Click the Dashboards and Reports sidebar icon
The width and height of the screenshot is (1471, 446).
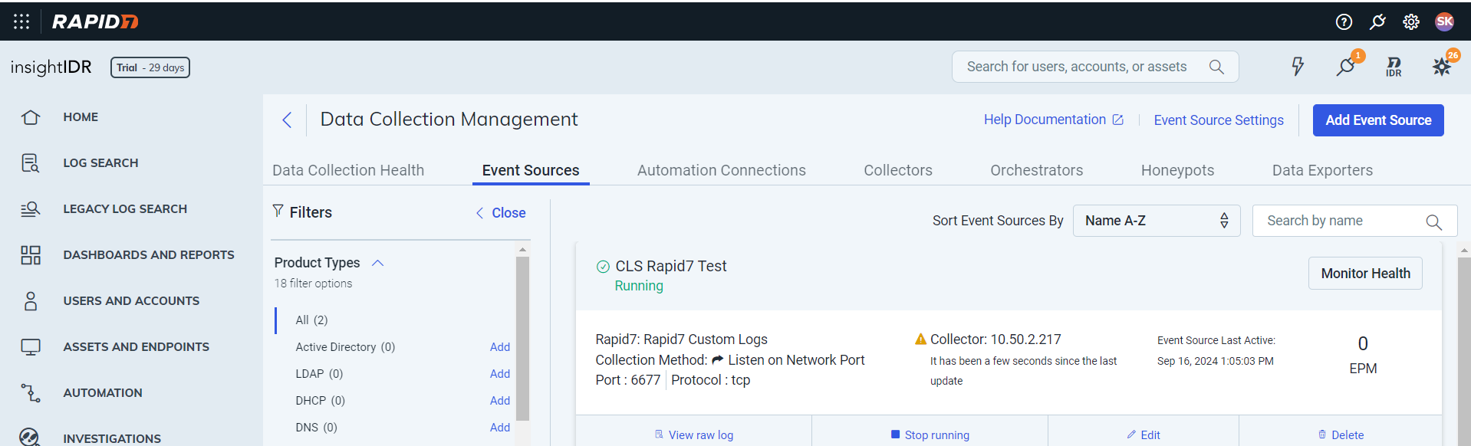tap(31, 255)
